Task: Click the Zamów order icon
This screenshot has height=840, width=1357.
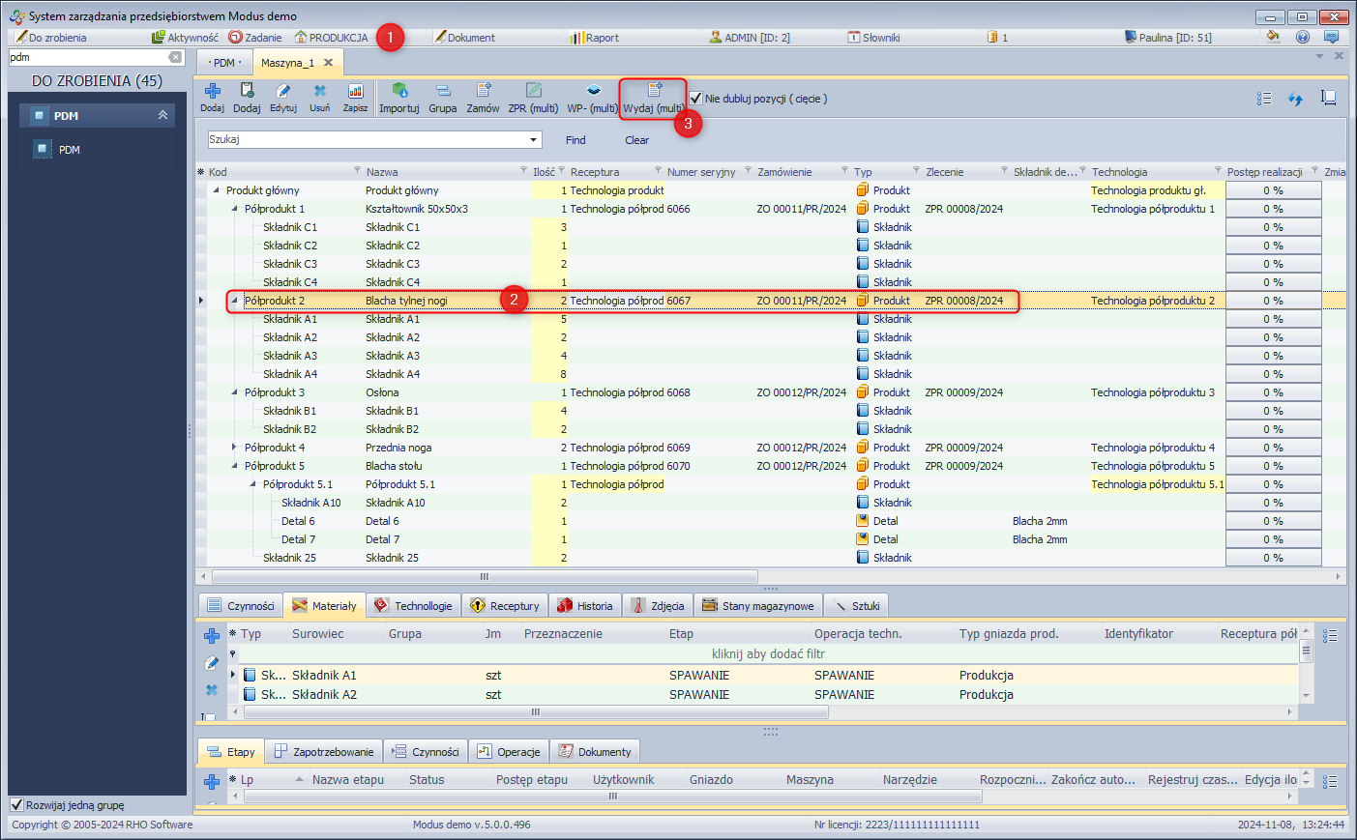Action: [483, 92]
